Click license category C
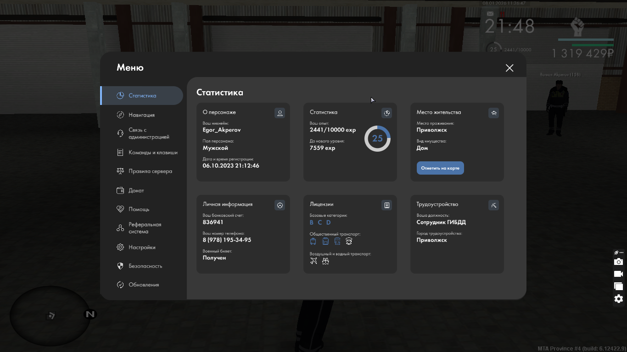627x352 pixels. tap(320, 222)
